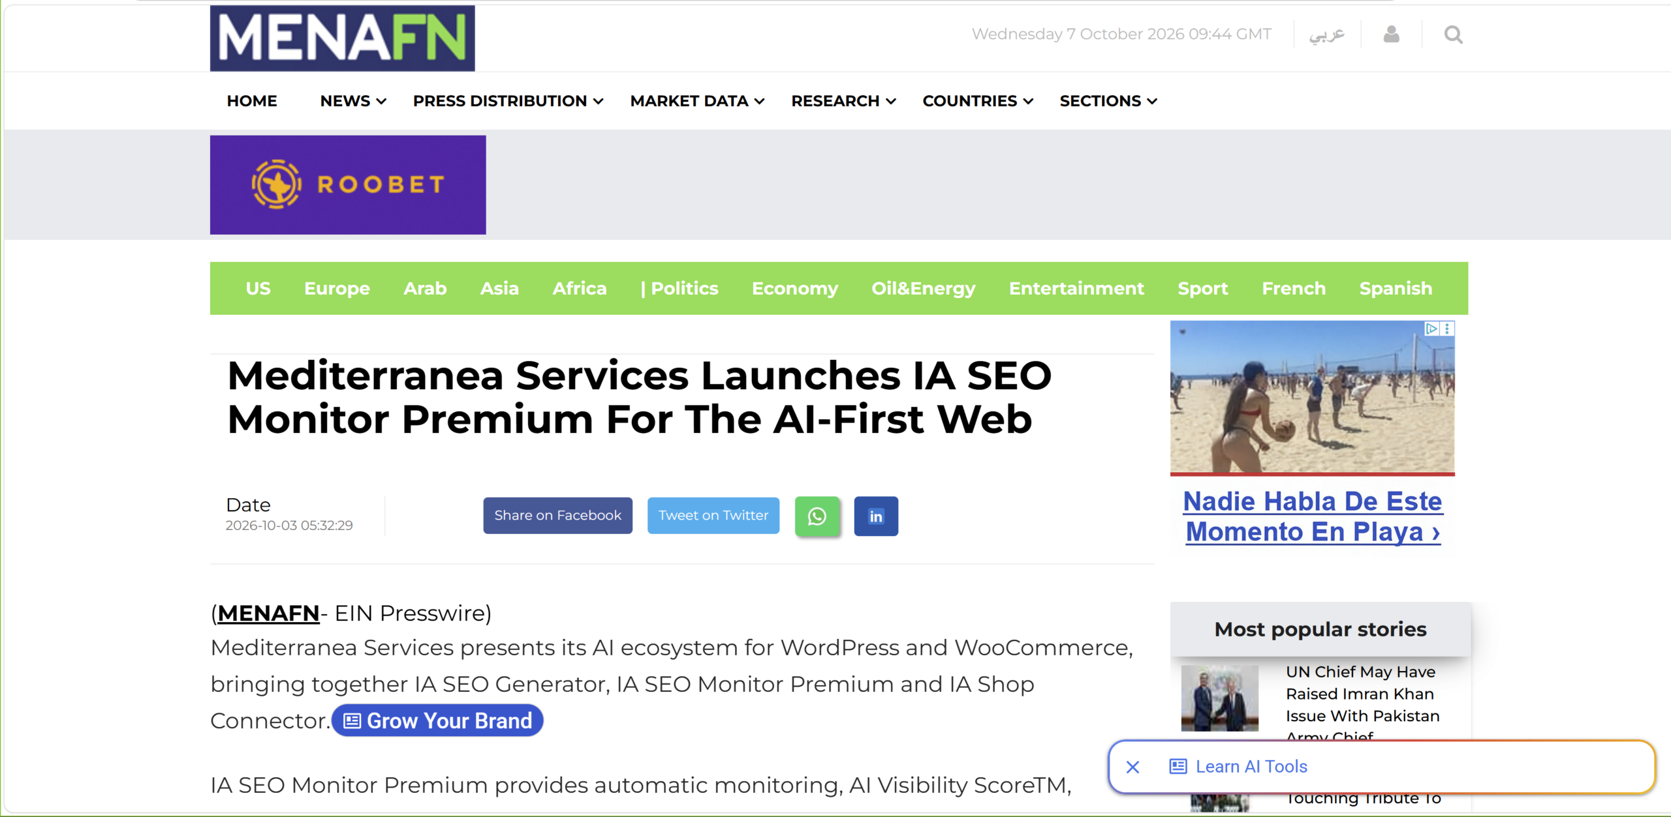This screenshot has height=817, width=1671.
Task: Open the MARKET DATA dropdown
Action: 697,101
